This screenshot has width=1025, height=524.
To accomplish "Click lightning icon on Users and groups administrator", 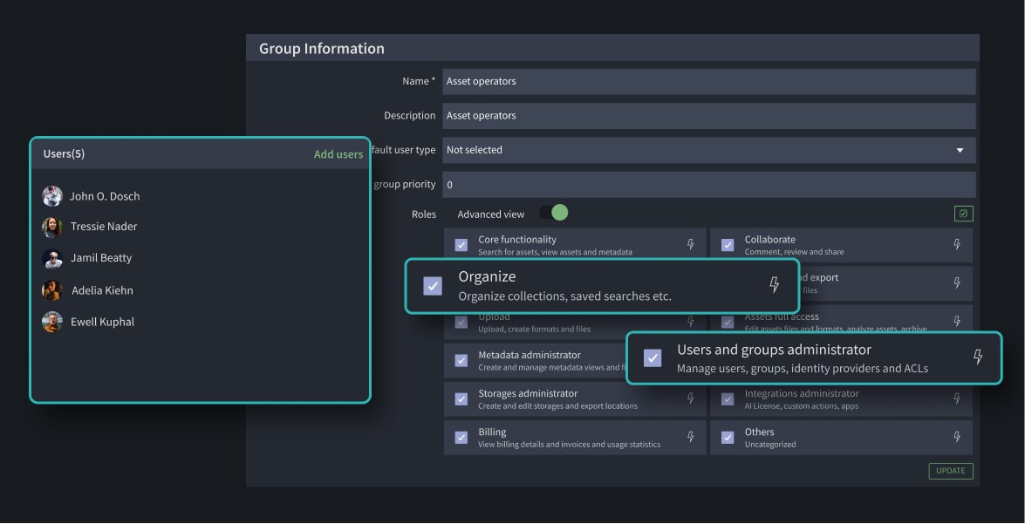I will click(977, 357).
